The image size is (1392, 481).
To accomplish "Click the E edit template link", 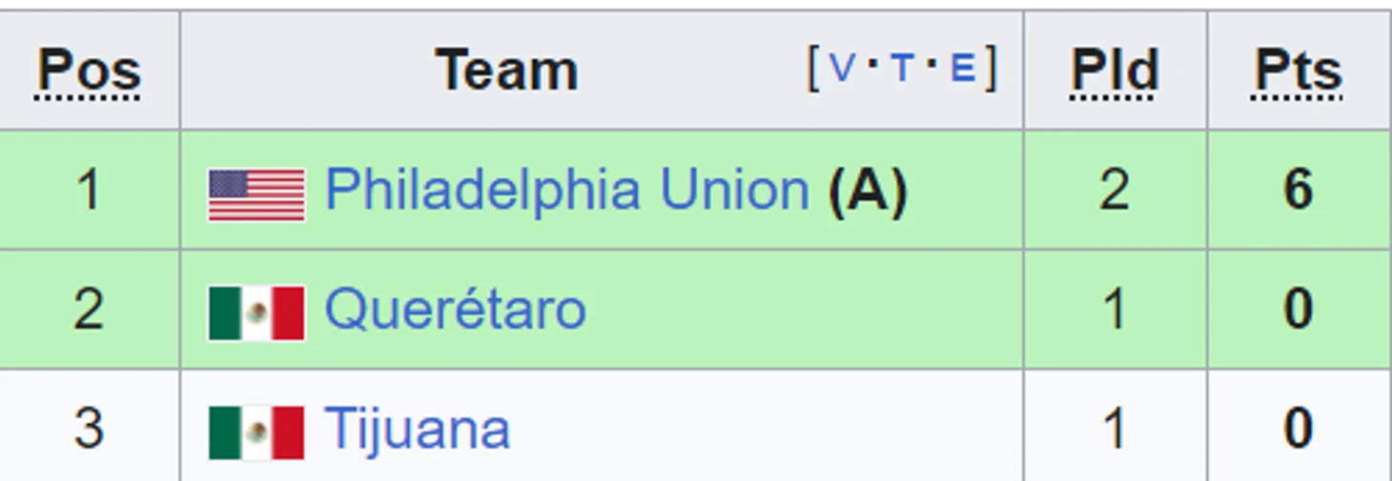I will pyautogui.click(x=964, y=69).
